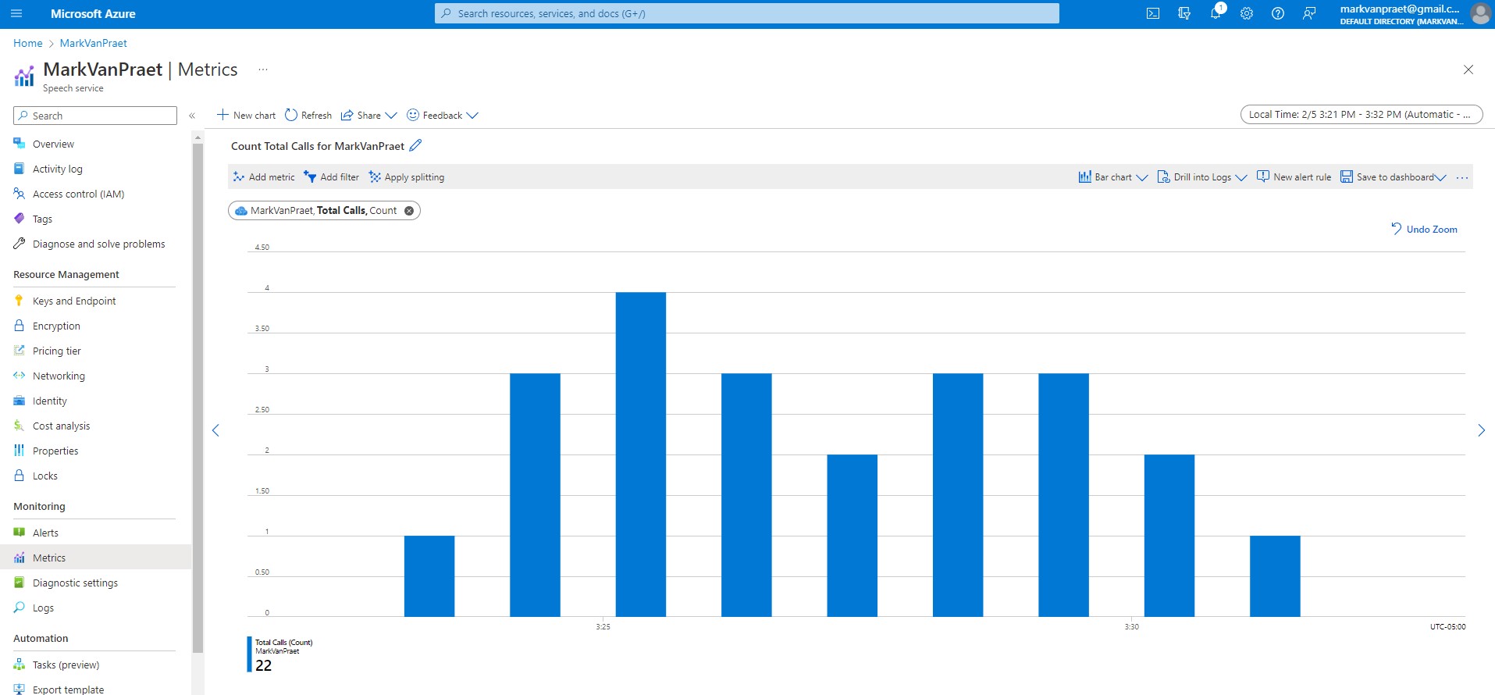This screenshot has height=695, width=1495.
Task: Open the local time range picker
Action: (x=1361, y=114)
